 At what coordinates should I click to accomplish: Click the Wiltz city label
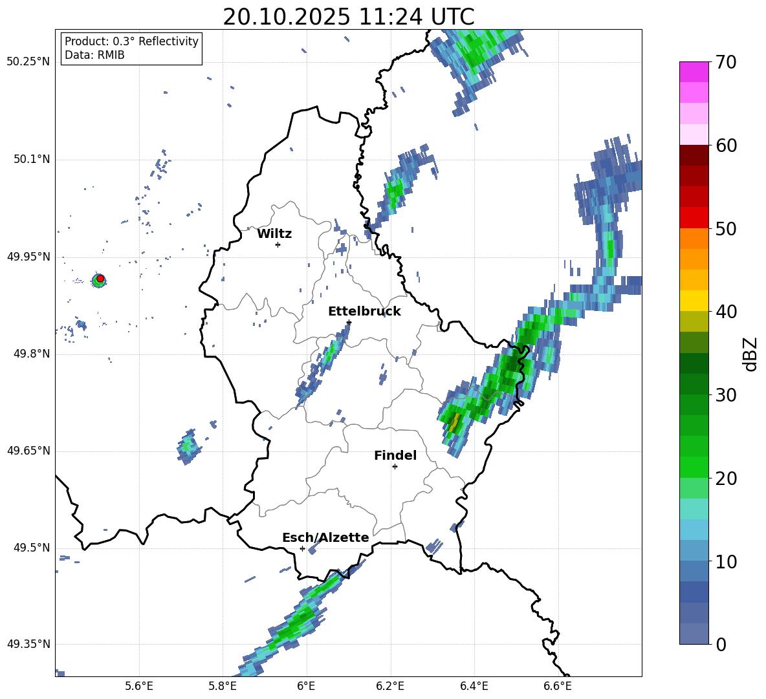274,234
